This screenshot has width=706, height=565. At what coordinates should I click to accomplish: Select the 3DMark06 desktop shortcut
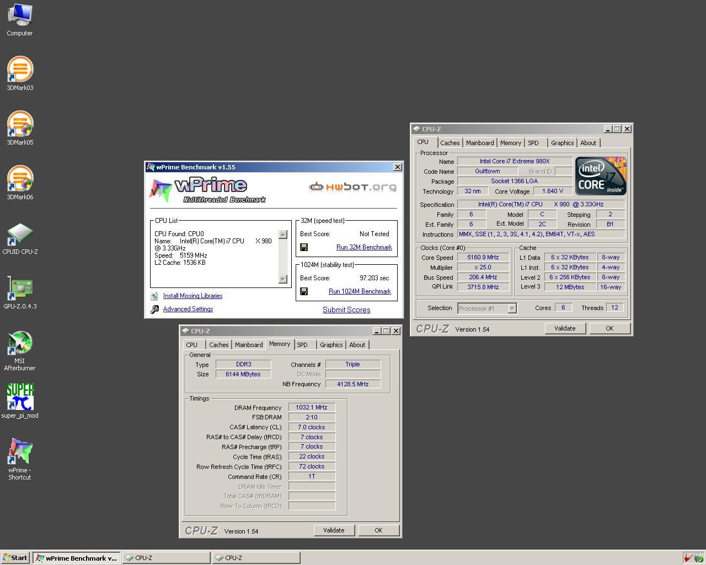(20, 182)
